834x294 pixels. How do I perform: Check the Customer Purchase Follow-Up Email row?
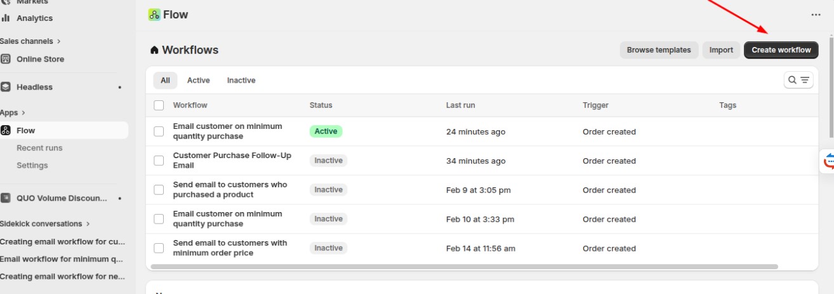[159, 161]
